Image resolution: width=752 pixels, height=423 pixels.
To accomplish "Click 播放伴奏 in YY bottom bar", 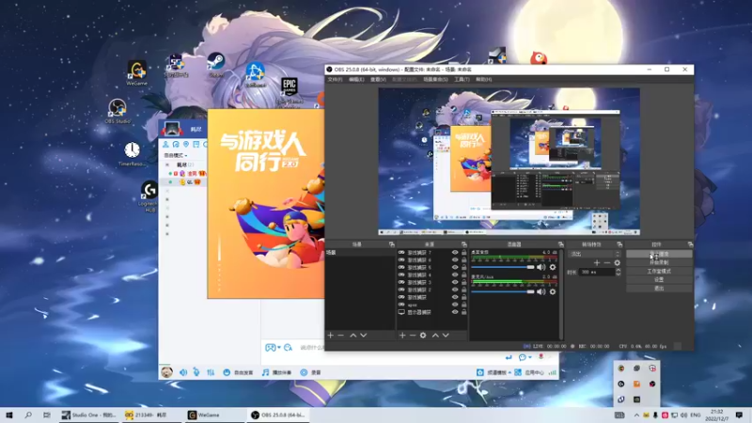I will coord(276,372).
